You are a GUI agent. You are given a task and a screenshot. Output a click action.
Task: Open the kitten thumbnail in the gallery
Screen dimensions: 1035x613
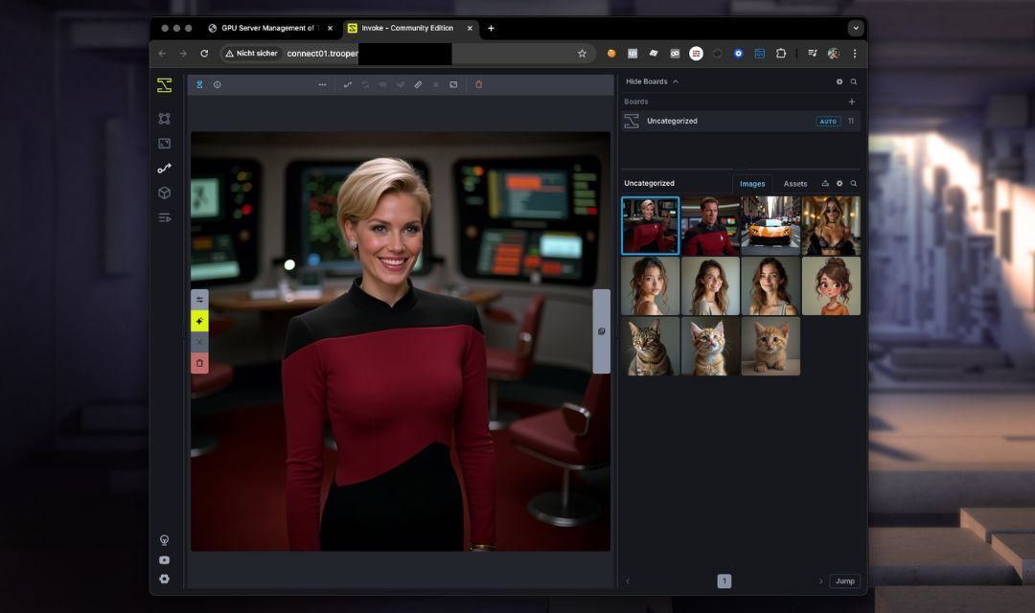coord(770,346)
